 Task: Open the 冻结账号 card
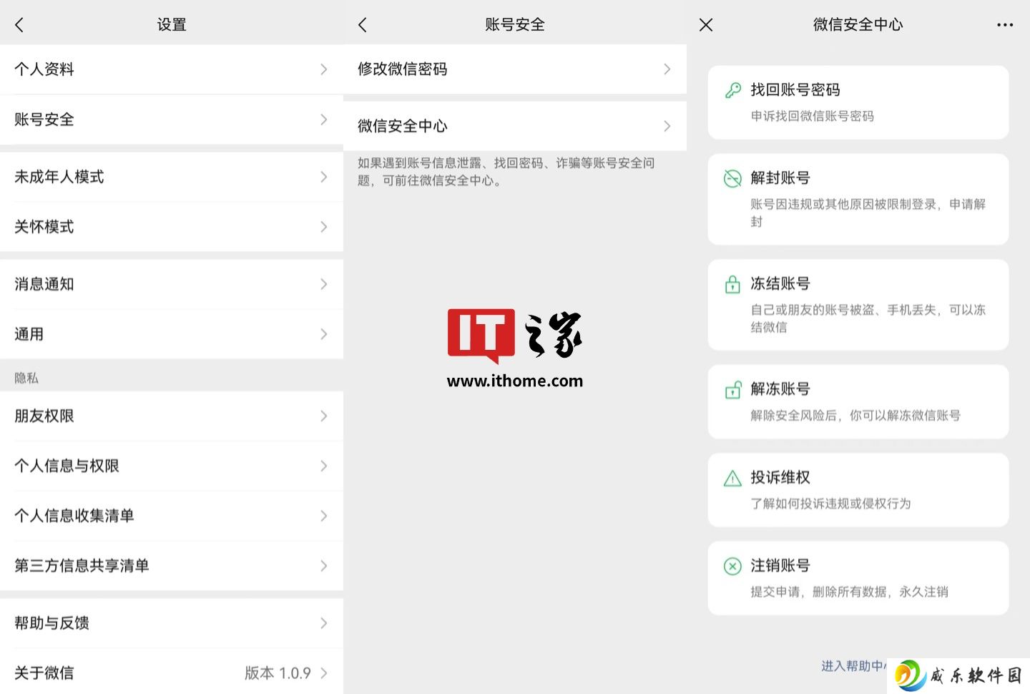(x=858, y=305)
